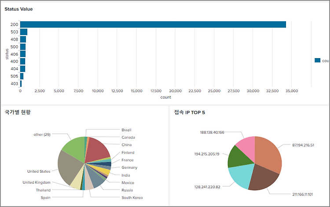
Task: Click the France pie label
Action: click(x=127, y=160)
